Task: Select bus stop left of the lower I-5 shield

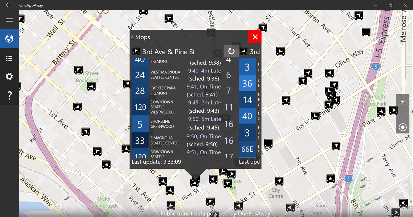Action: click(x=331, y=178)
